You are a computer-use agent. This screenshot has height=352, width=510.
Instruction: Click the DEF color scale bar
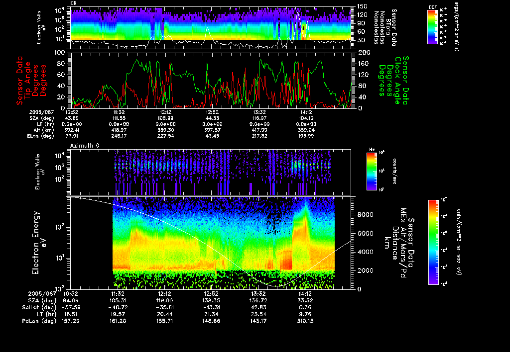432,27
